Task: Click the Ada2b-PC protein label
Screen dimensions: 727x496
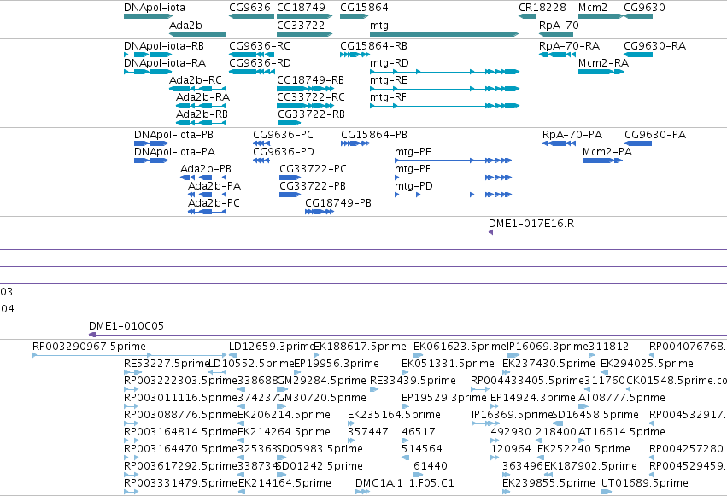Action: coord(214,203)
